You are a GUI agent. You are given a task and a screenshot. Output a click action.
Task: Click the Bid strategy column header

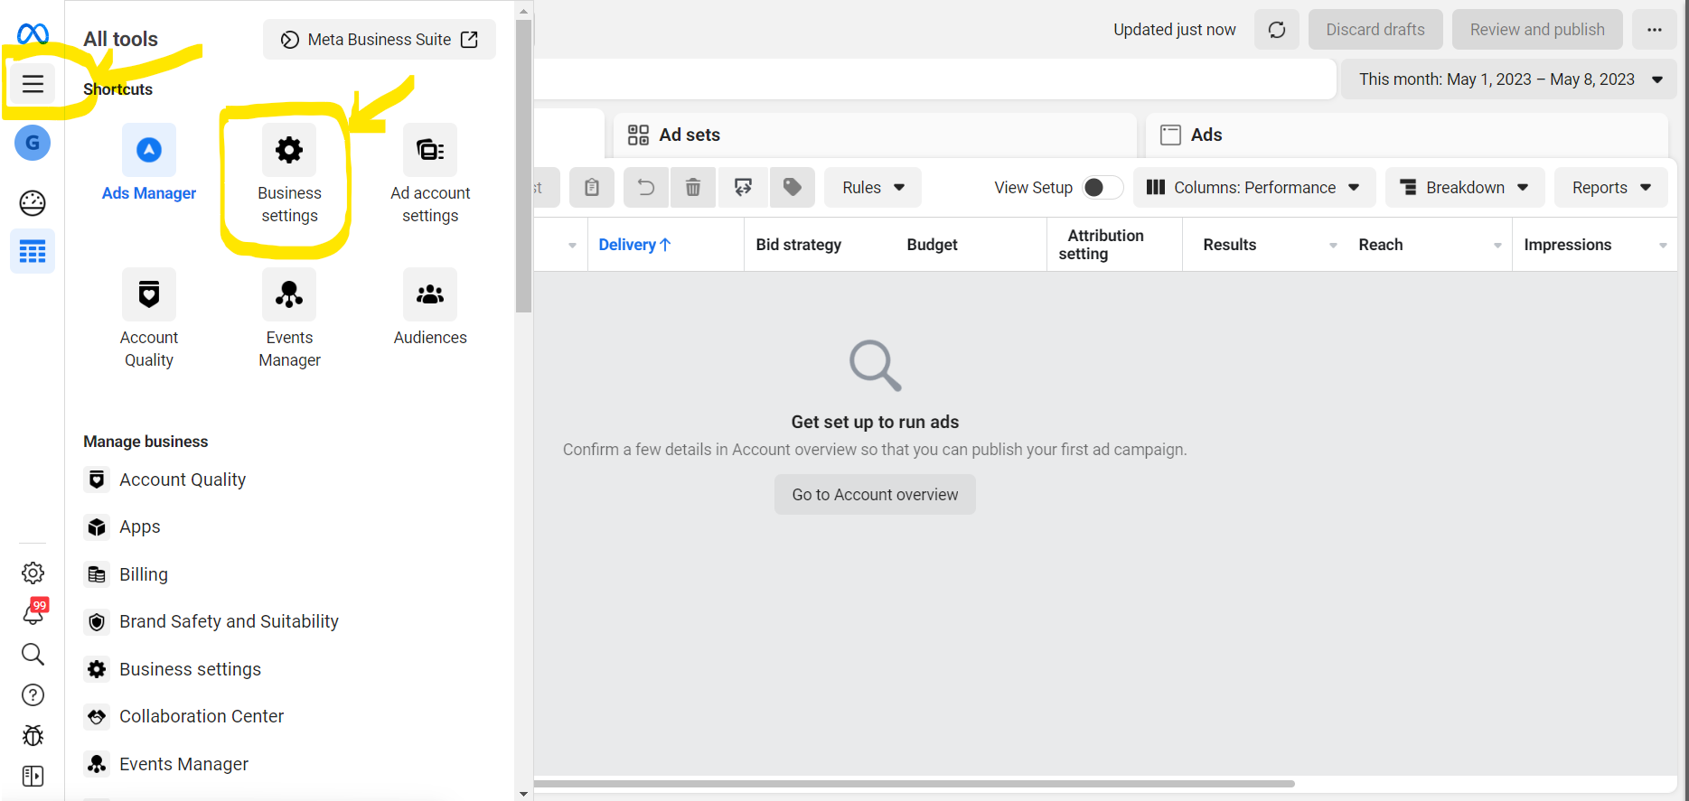(799, 245)
